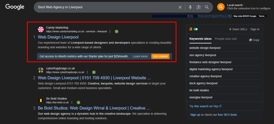Start voice search with microphone icon
Viewport: 274px width, 124px height.
coord(190,7)
